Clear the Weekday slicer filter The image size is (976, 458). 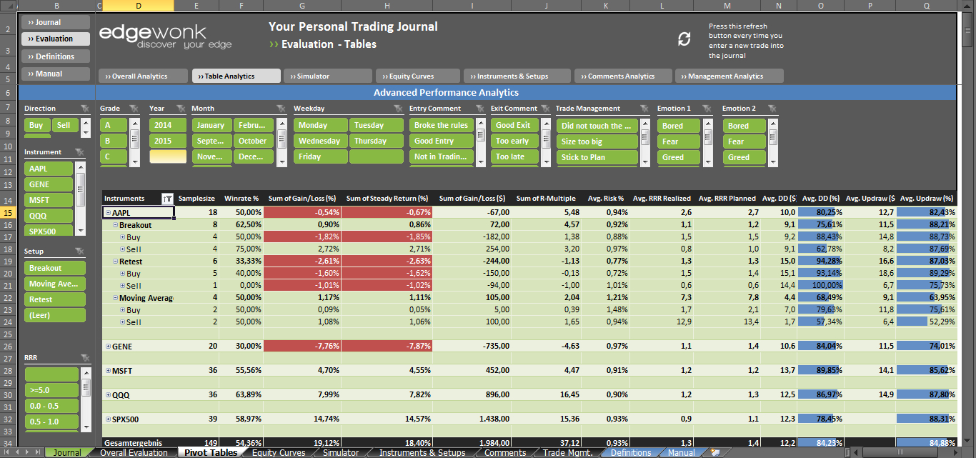[x=397, y=109]
